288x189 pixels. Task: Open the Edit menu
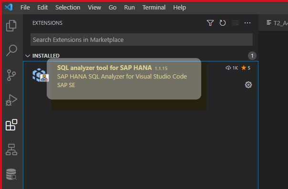point(42,8)
